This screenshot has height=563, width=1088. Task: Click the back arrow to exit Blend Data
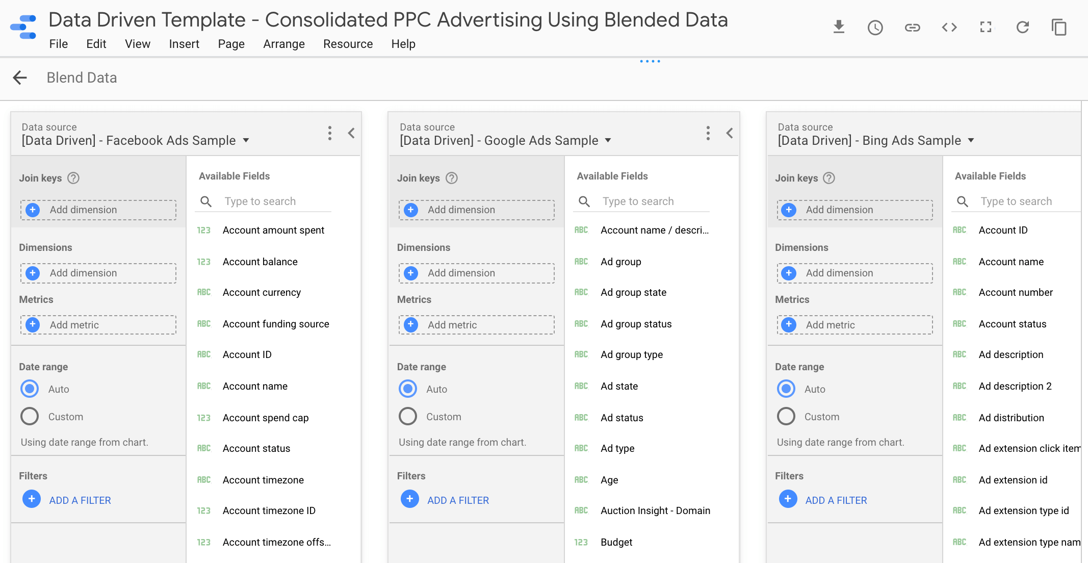(20, 78)
